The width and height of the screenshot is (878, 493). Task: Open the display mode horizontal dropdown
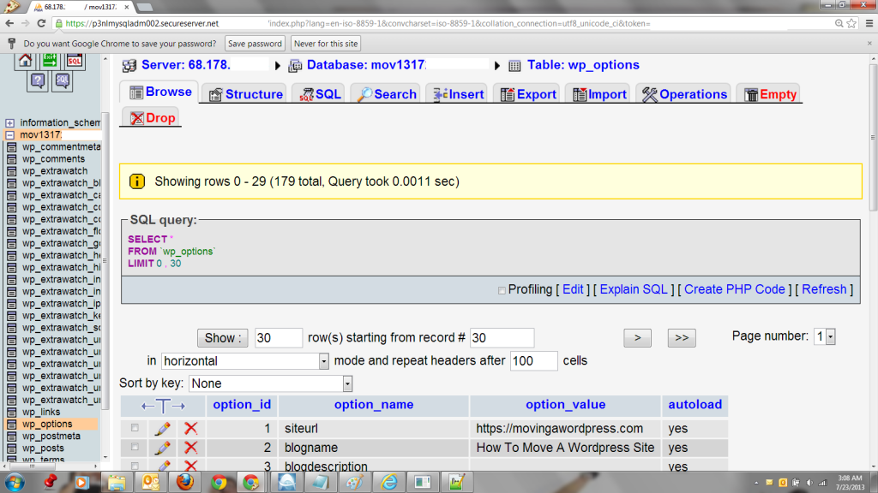coord(245,361)
